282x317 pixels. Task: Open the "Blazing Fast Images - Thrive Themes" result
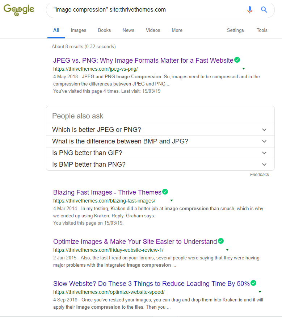tap(107, 192)
